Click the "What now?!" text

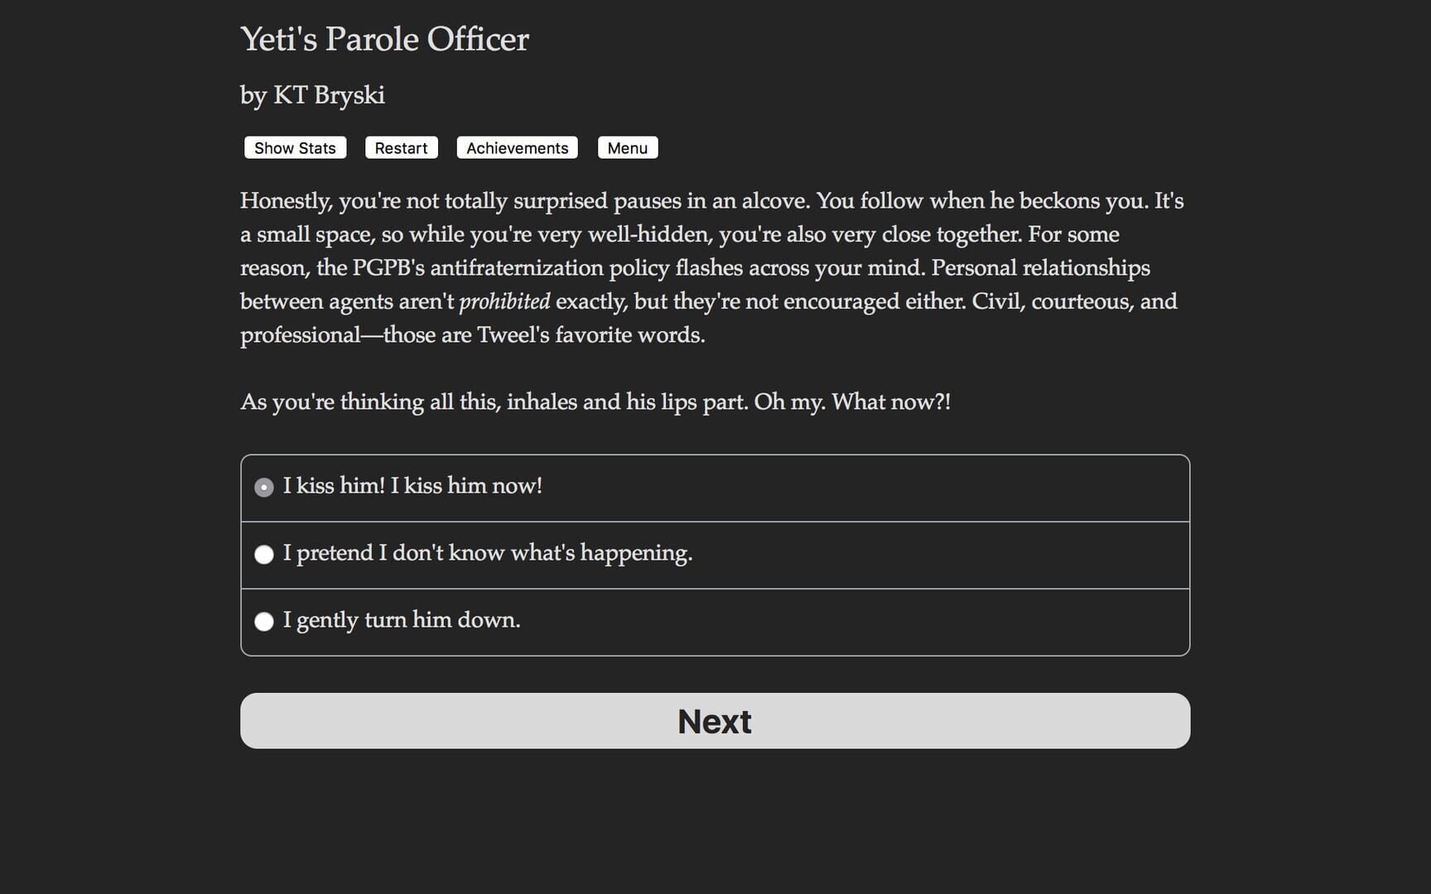click(x=891, y=402)
